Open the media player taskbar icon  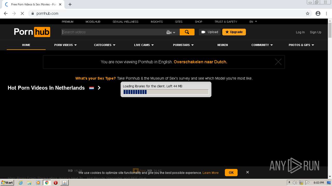38,183
